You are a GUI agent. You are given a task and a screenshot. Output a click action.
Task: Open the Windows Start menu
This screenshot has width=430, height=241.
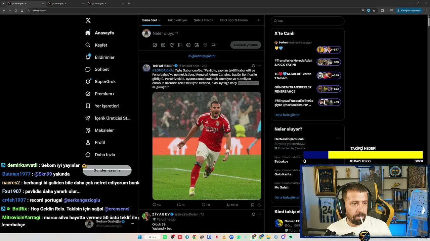pos(140,237)
